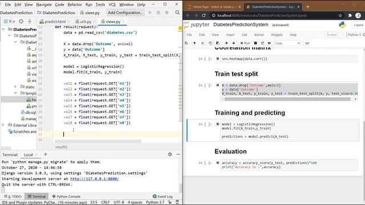Image resolution: width=365 pixels, height=205 pixels.
Task: Move selected cell down arrow
Action: (233, 43)
